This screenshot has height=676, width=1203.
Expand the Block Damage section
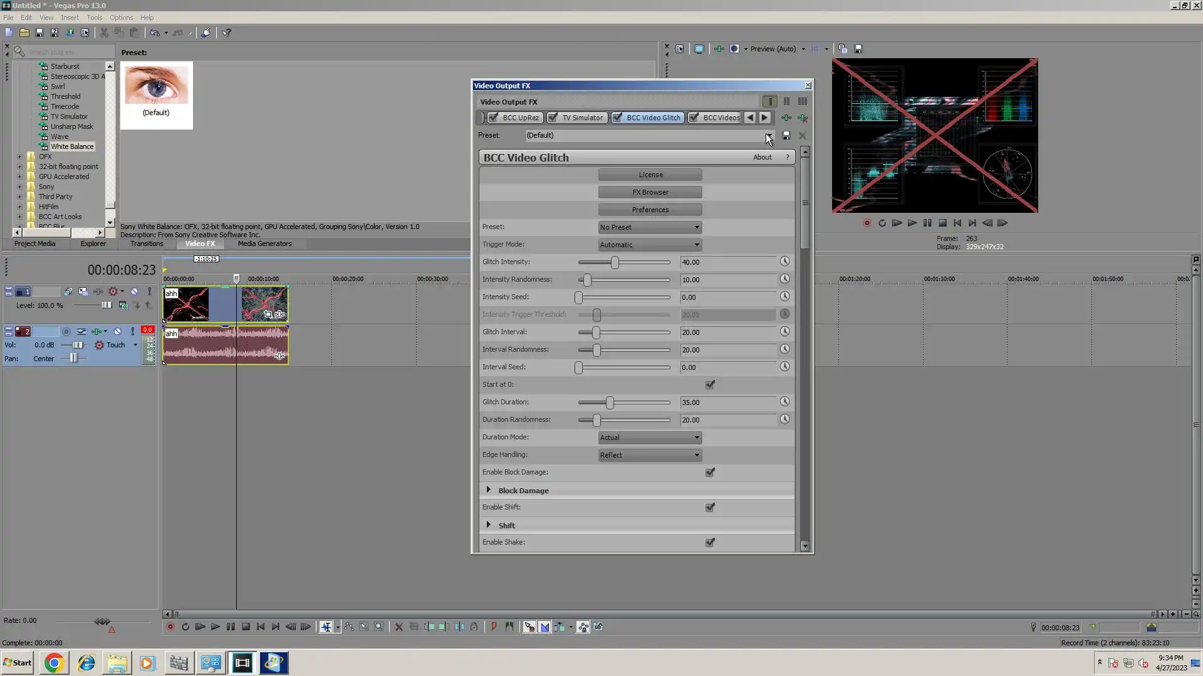coord(489,490)
